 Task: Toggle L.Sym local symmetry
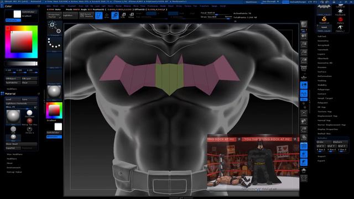[x=304, y=93]
